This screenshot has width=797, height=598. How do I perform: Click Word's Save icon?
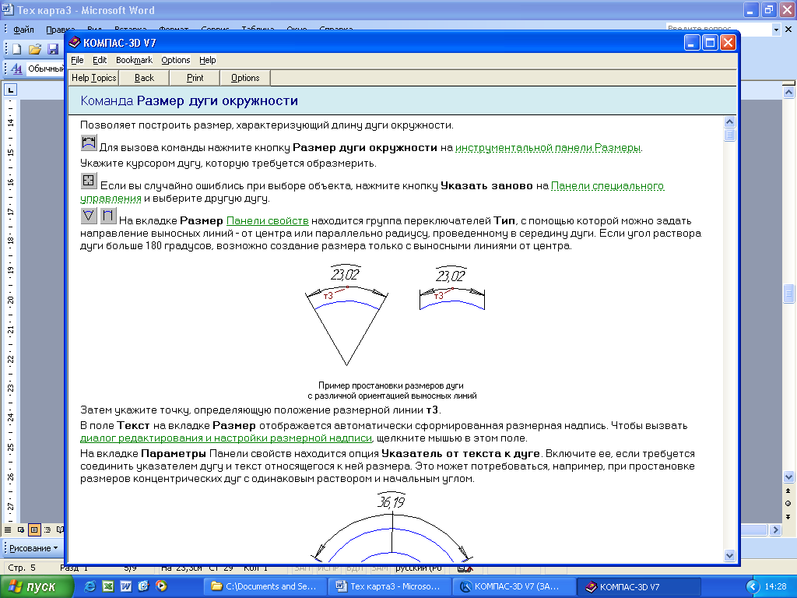tap(53, 49)
